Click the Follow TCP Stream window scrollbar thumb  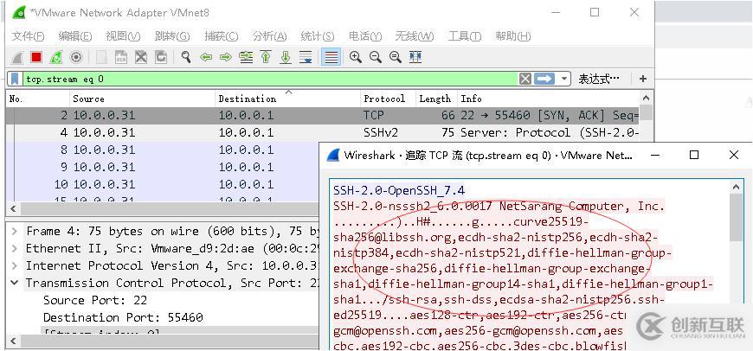tap(736, 217)
